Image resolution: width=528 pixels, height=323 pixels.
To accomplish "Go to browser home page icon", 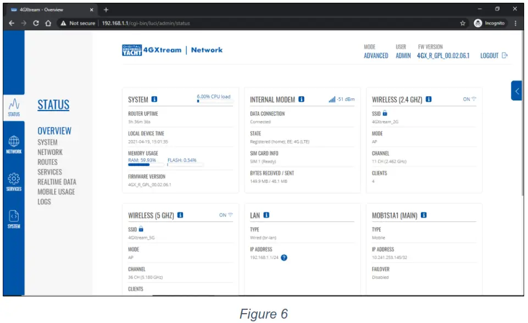I will (x=48, y=23).
